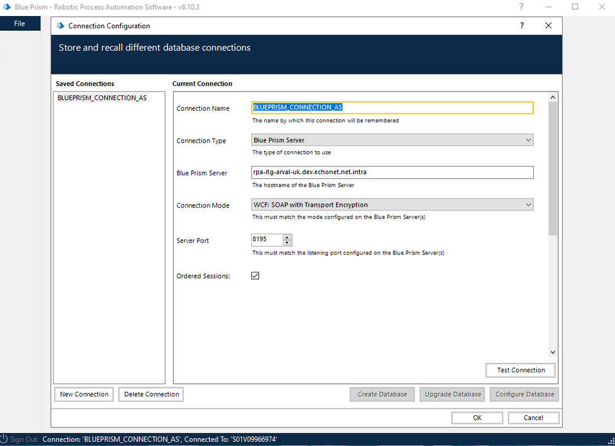Open the Connection Mode dropdown
This screenshot has width=615, height=446.
pyautogui.click(x=392, y=205)
